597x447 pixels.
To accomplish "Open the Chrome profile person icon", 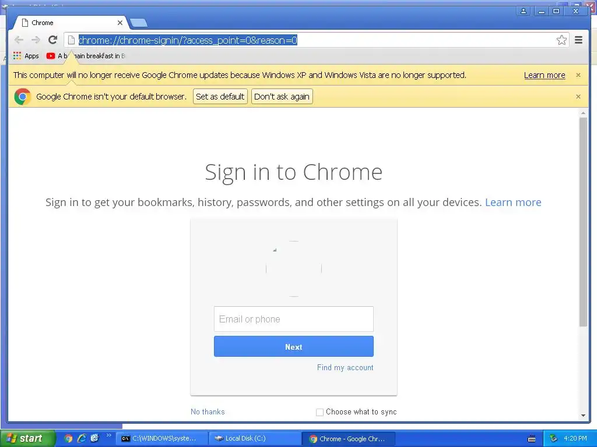I will coord(524,12).
